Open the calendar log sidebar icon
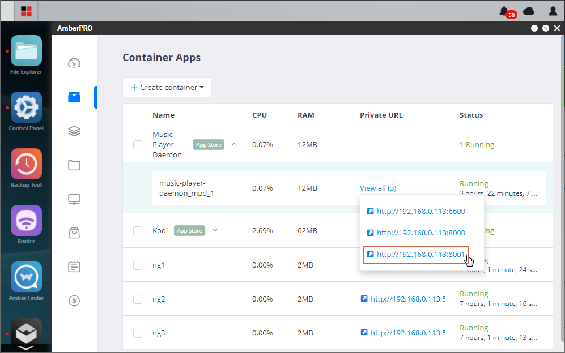565x353 pixels. coord(74,266)
